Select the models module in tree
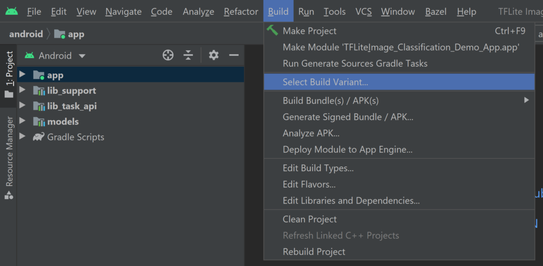This screenshot has height=266, width=543. click(63, 121)
